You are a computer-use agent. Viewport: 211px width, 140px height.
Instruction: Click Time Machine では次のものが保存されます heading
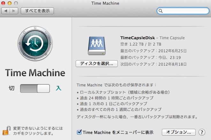pyautogui.click(x=117, y=85)
